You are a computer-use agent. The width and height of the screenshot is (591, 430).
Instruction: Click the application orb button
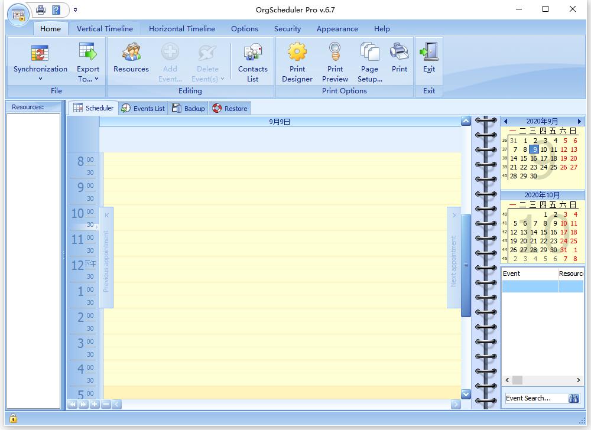coord(18,15)
